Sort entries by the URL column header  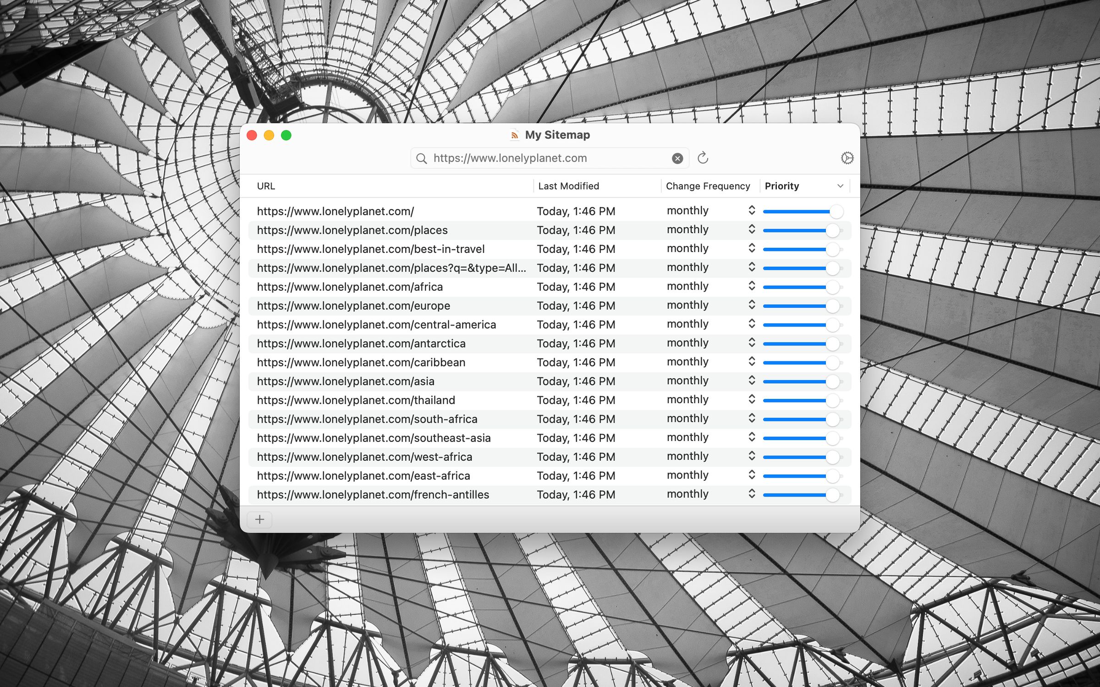click(266, 186)
